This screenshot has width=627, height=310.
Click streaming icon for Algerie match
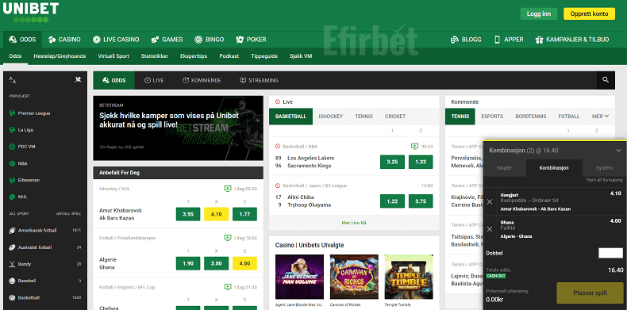(228, 238)
